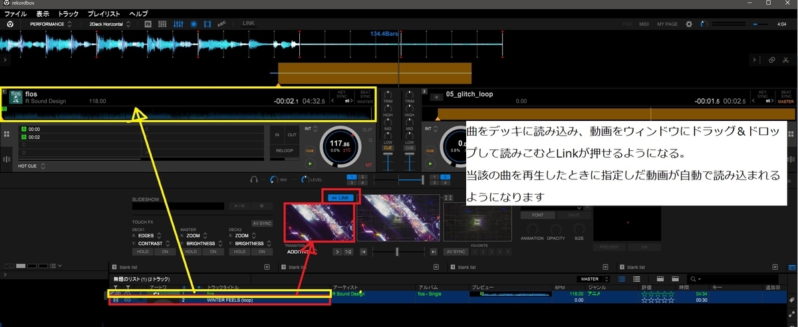Select hot cue B at 00:02

click(80, 137)
